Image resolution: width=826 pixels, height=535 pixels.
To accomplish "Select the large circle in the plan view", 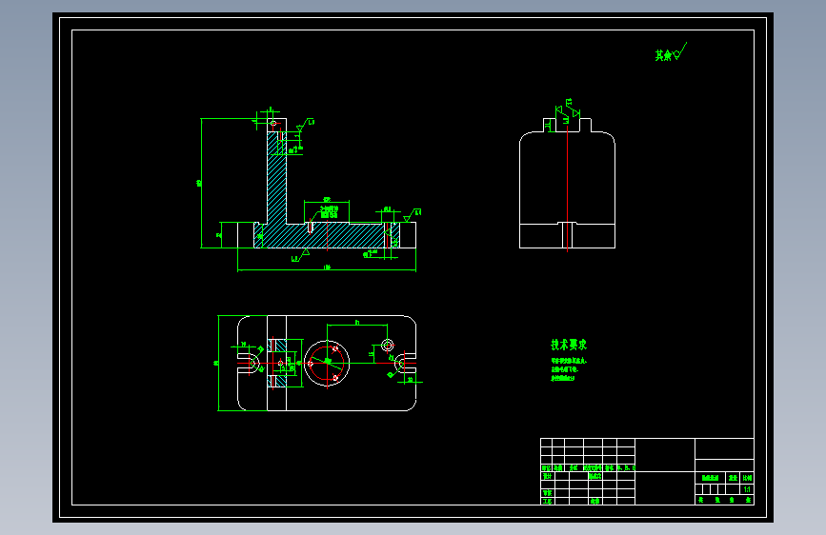I will (327, 363).
